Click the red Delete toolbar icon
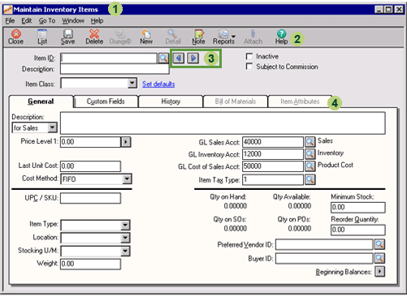The width and height of the screenshot is (407, 297). tap(94, 37)
